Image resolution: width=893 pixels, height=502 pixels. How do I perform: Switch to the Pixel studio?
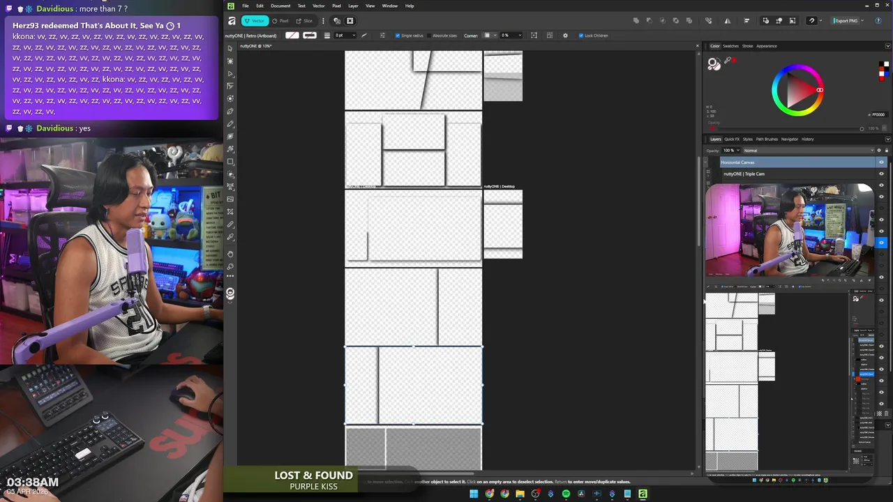click(x=280, y=21)
